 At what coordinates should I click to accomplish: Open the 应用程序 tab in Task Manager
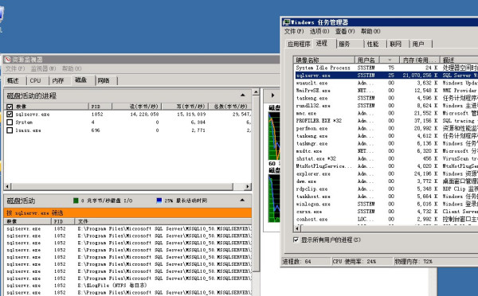click(x=299, y=44)
